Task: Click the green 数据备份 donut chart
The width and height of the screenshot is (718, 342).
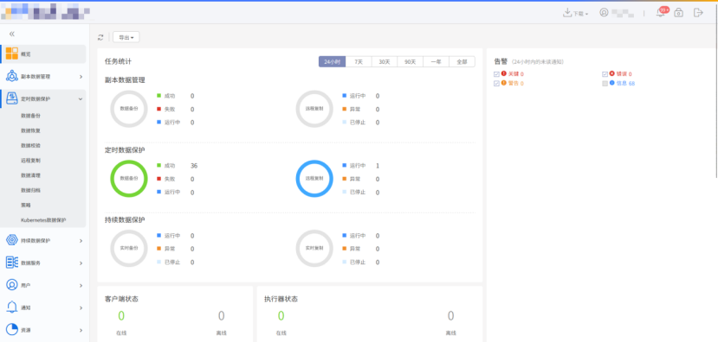Action: coord(129,179)
